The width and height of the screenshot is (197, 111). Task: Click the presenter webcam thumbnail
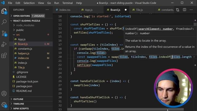pyautogui.click(x=173, y=88)
